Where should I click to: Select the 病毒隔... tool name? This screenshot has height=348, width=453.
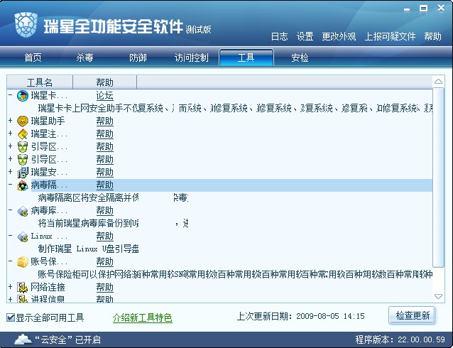[x=49, y=185]
